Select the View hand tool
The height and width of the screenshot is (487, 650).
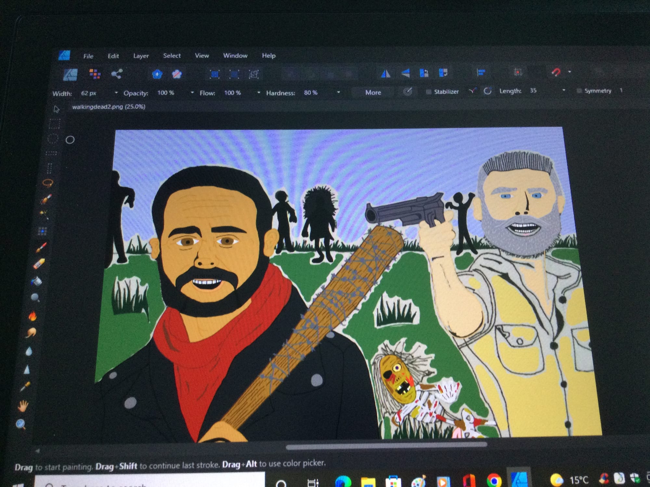coord(23,406)
